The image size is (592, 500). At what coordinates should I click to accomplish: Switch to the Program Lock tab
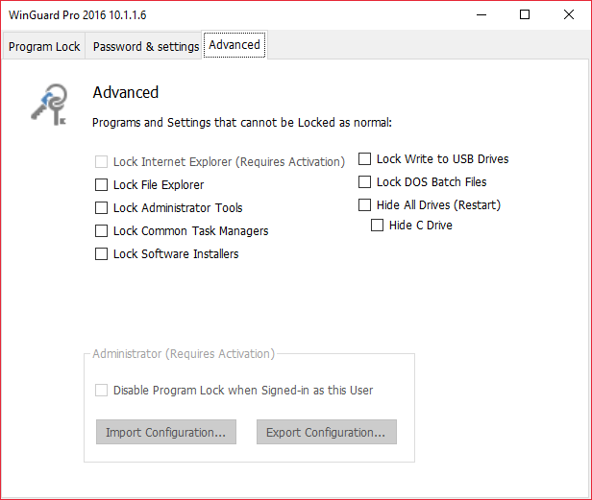(44, 46)
